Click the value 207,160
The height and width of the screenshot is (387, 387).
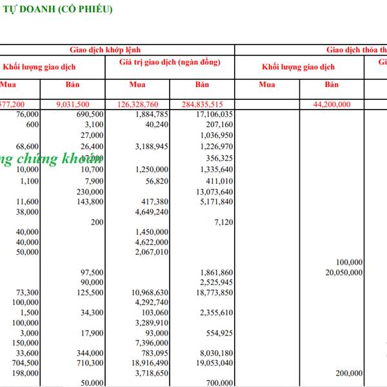pyautogui.click(x=219, y=124)
